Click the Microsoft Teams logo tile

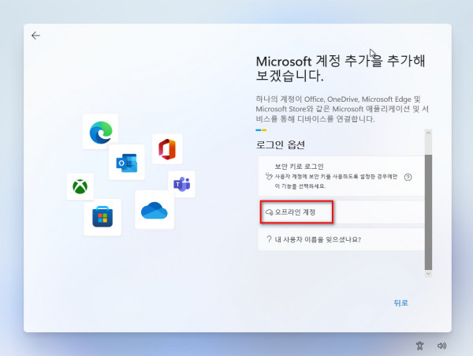[x=181, y=184]
